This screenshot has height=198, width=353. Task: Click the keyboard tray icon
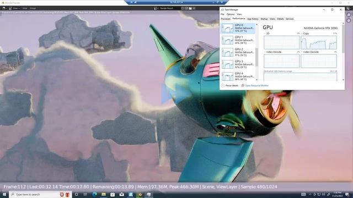[303, 194]
